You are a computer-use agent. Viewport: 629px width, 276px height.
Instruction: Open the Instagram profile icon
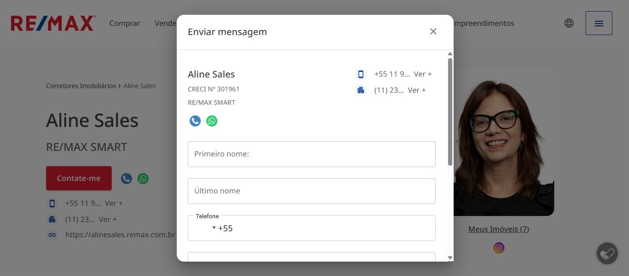pos(499,248)
